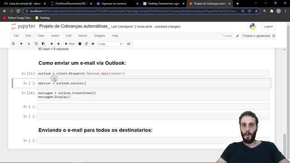Click the cell with outlook = client.Dispatch code
Image resolution: width=290 pixels, height=163 pixels.
click(x=153, y=73)
